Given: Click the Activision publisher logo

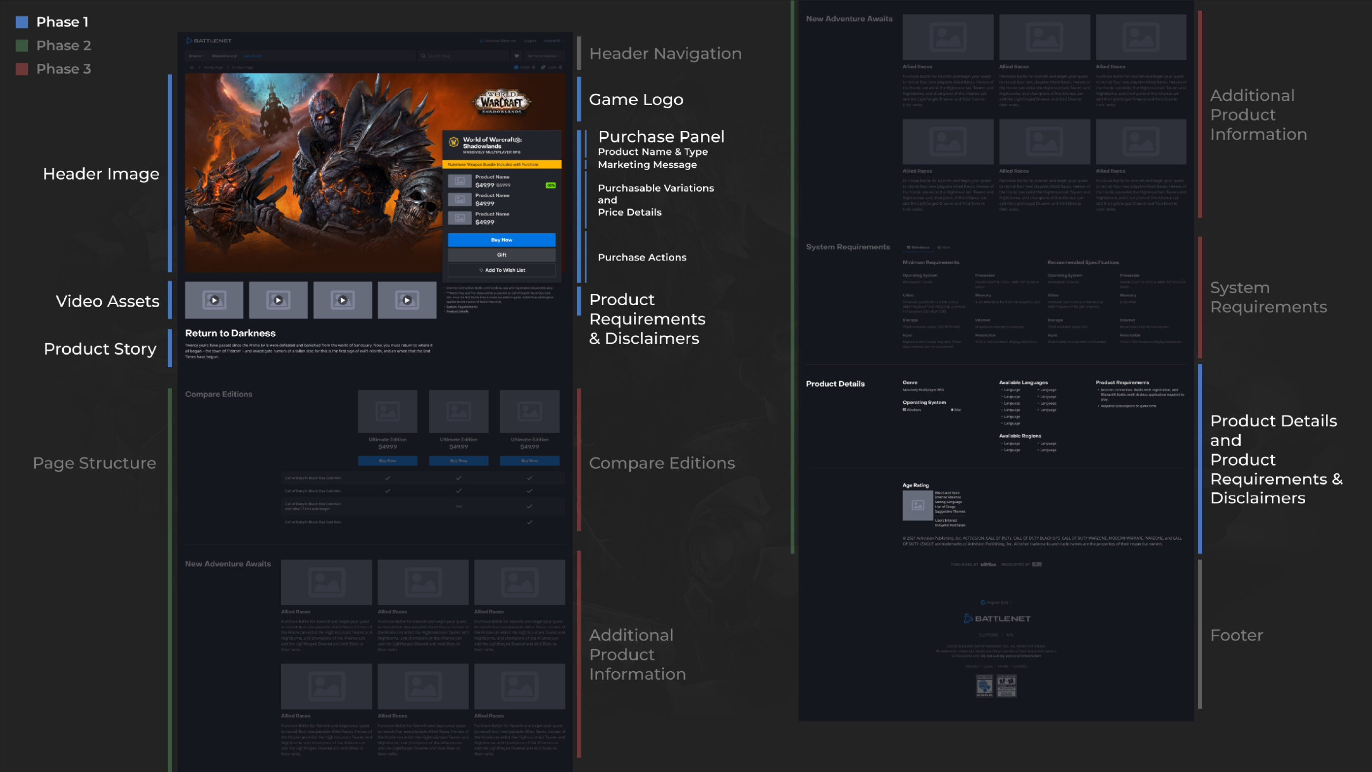Looking at the screenshot, I should (988, 565).
